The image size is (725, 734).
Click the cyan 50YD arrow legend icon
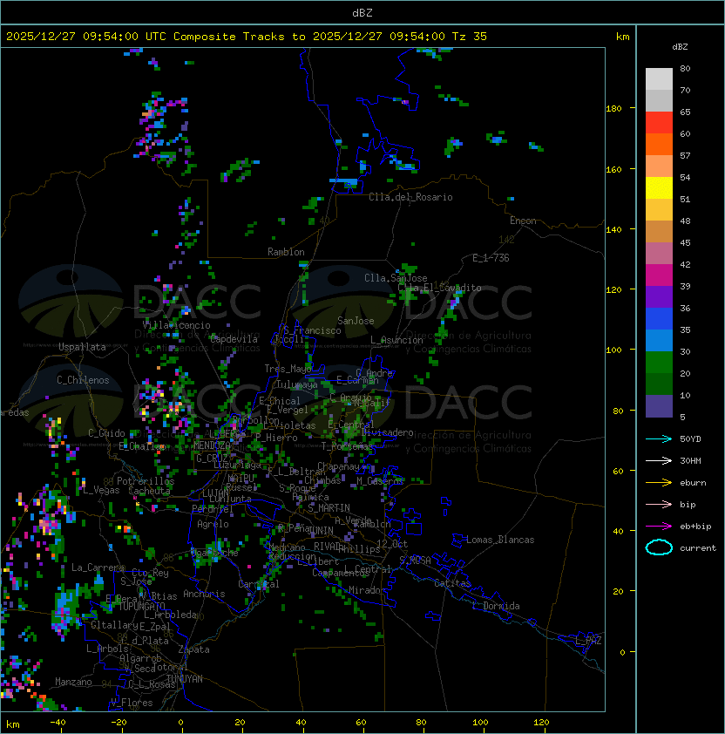[x=659, y=438]
